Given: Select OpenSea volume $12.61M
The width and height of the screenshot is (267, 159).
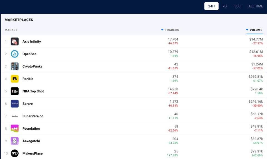Looking at the screenshot, I should [256, 52].
